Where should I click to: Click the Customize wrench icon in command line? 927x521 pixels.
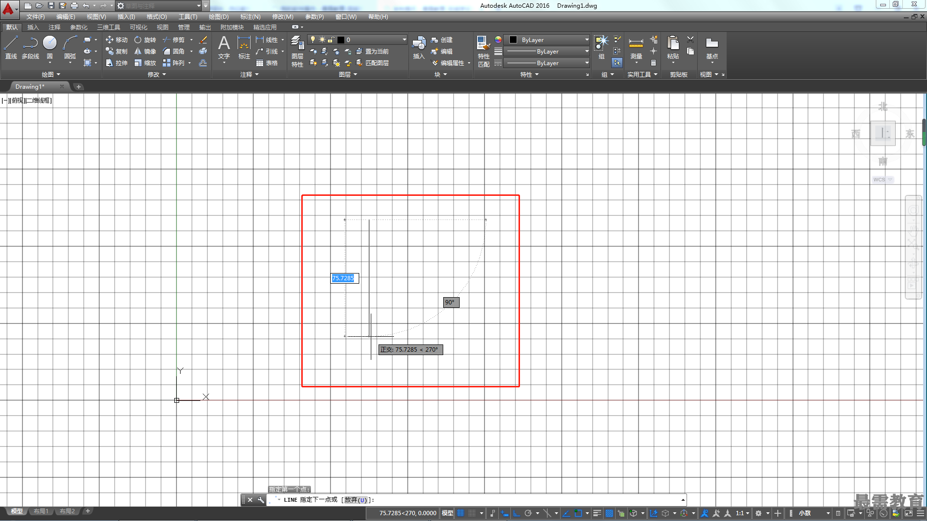tap(261, 500)
